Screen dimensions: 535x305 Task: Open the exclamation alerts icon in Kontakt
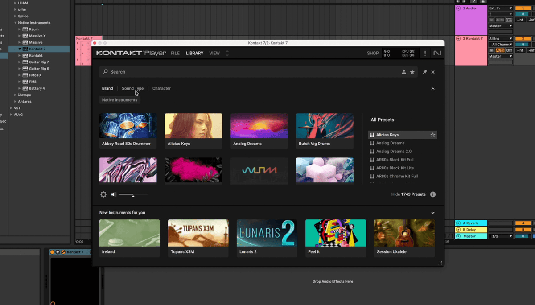425,53
